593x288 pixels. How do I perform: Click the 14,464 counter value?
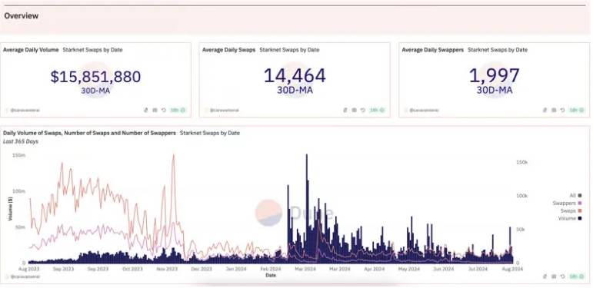coord(295,75)
